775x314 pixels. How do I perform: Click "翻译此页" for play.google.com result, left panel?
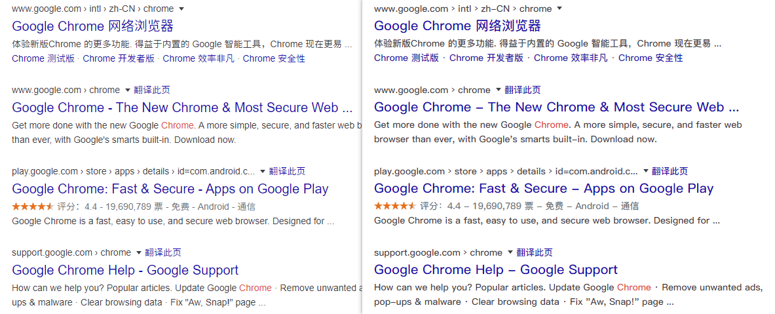click(287, 171)
